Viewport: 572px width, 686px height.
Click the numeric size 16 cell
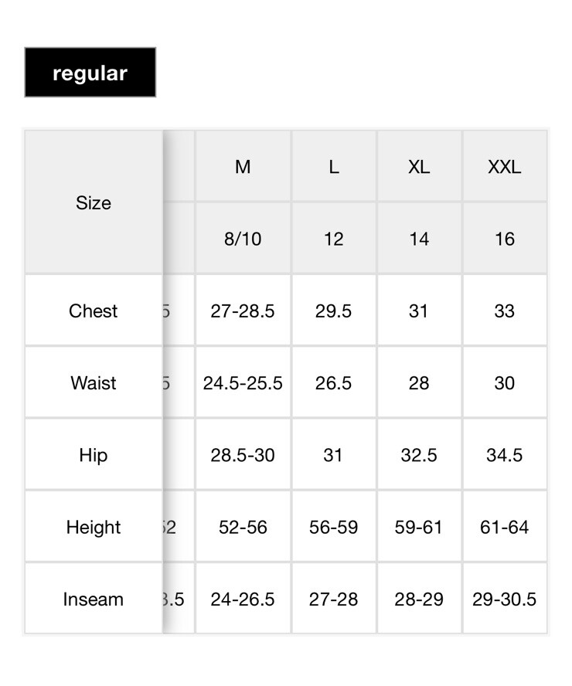pos(505,239)
